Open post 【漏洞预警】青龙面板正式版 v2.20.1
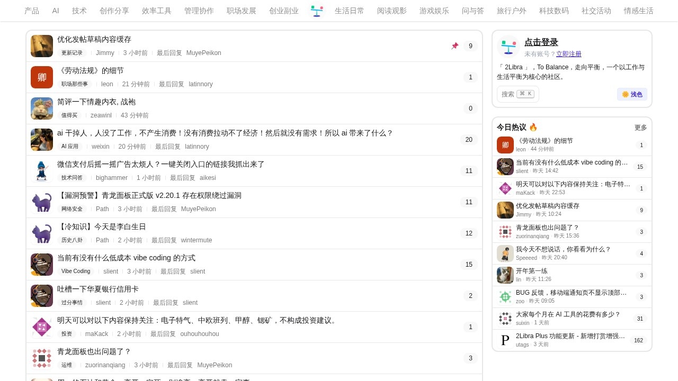This screenshot has height=381, width=678. point(149,196)
